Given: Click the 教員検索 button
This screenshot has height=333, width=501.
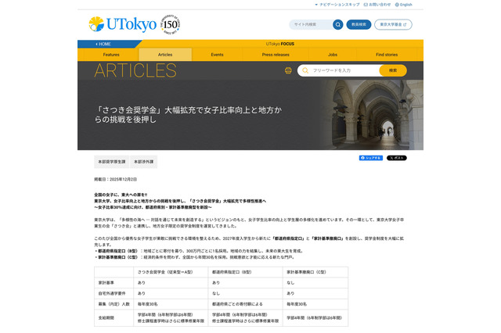Looking at the screenshot, I should 359,24.
